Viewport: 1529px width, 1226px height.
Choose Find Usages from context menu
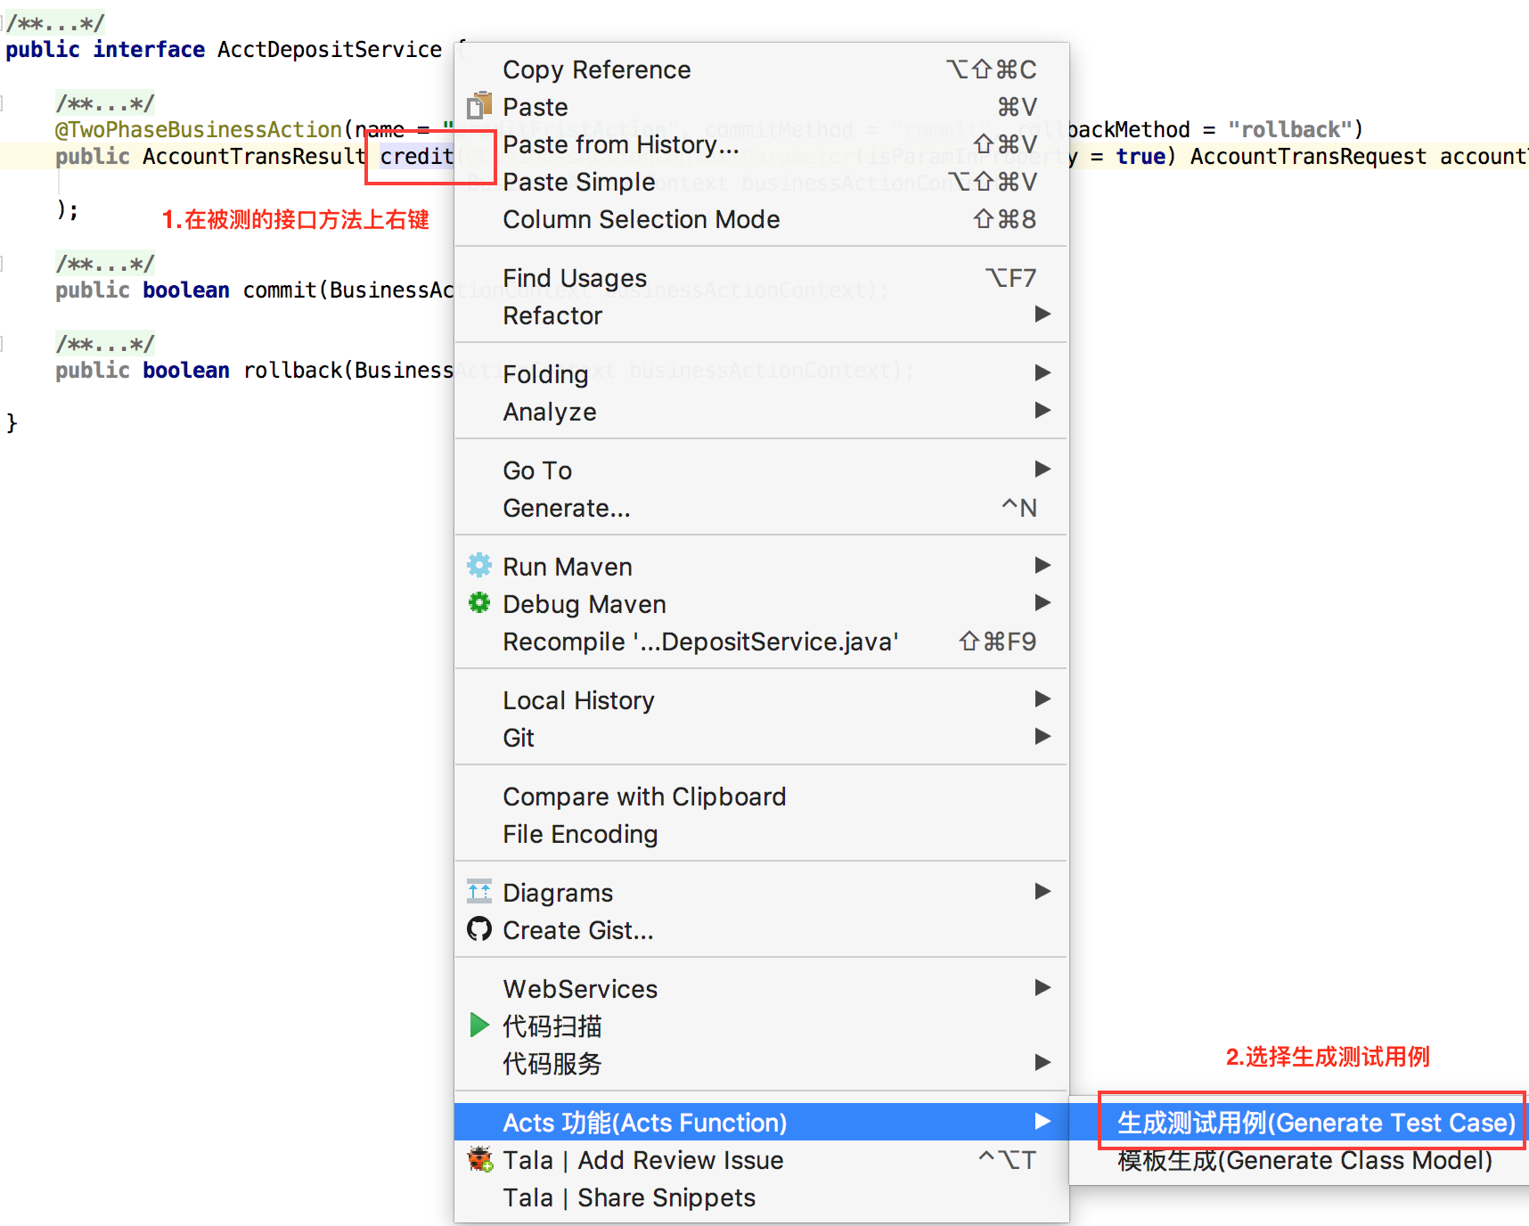click(x=575, y=278)
